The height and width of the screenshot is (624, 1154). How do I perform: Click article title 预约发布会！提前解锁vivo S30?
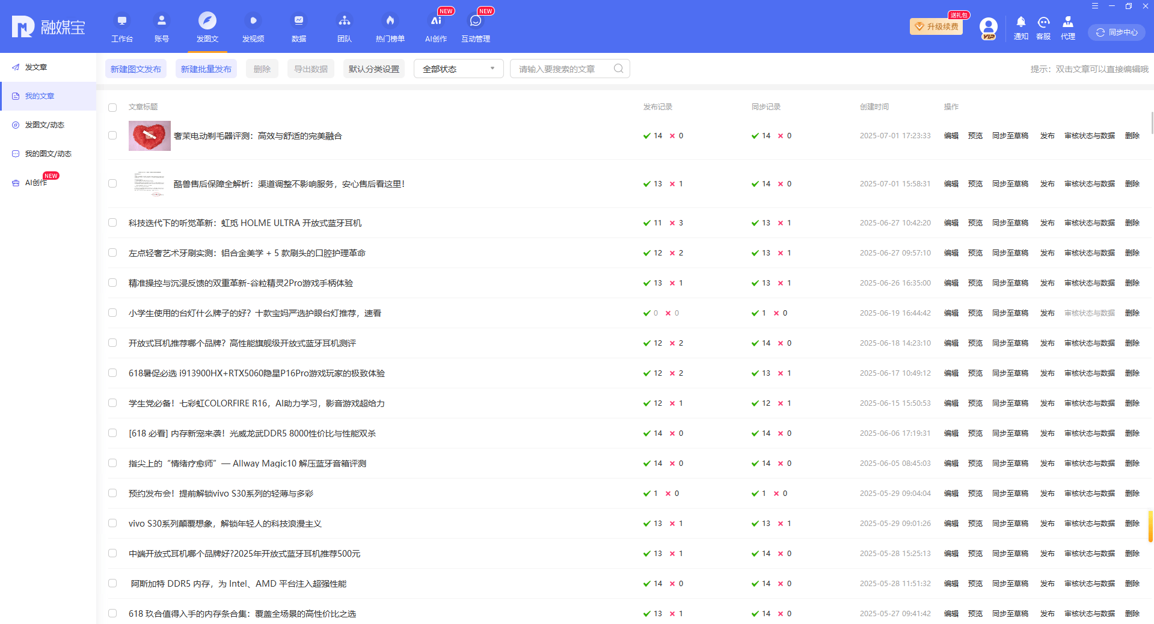point(221,494)
